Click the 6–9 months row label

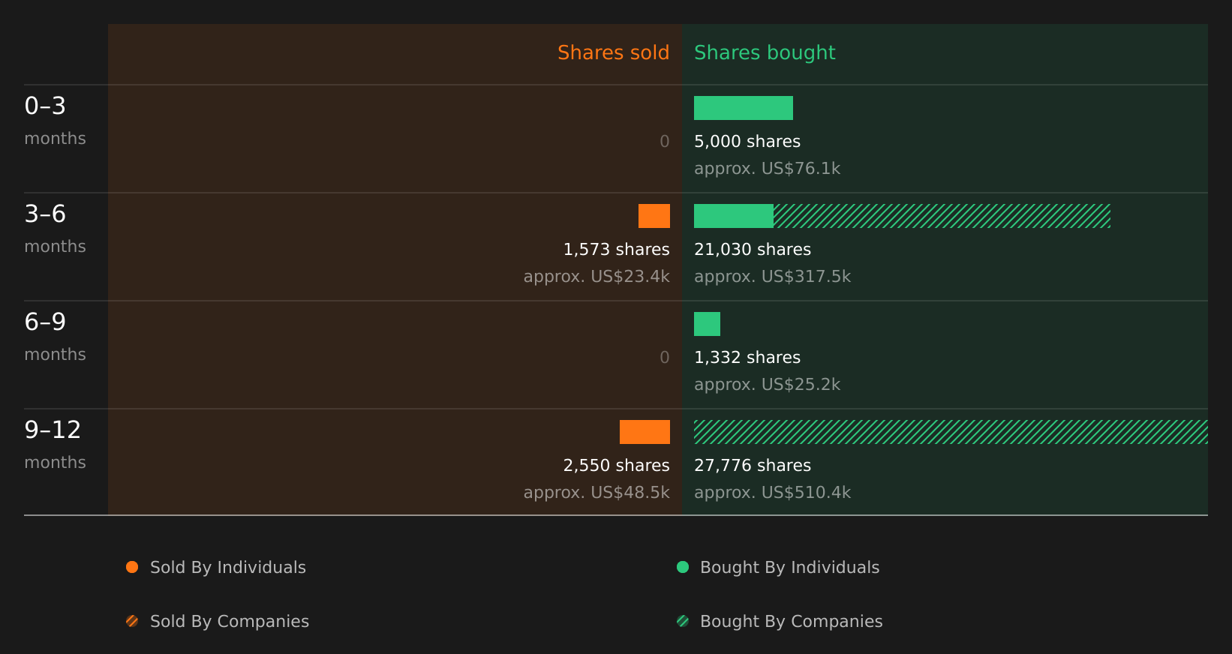tap(55, 337)
